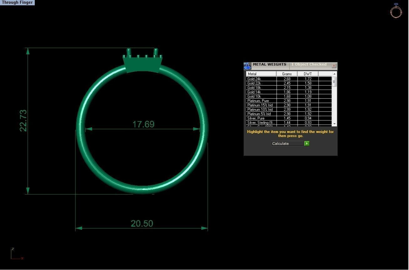Click the metal list scroll-up arrow

(x=334, y=74)
